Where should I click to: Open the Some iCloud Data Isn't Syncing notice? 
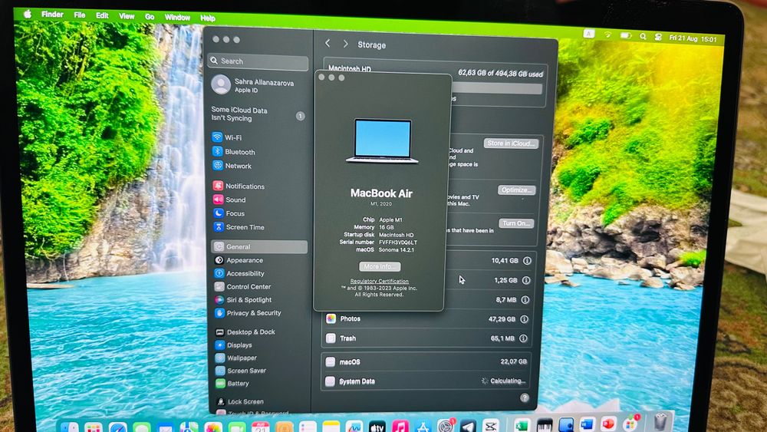click(x=258, y=114)
